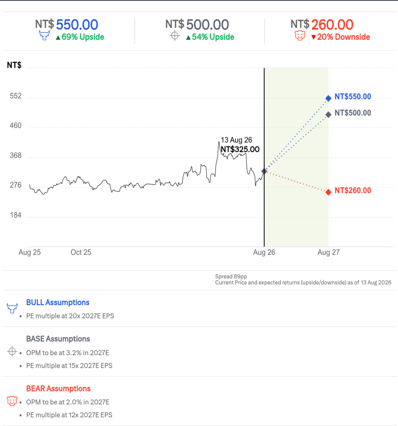Viewport: 398px width, 426px height.
Task: Click the green 69% Upside arrow indicator
Action: [x=58, y=37]
